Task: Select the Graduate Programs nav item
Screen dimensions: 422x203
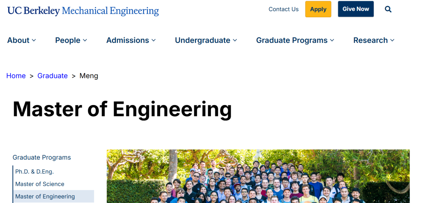Action: click(x=292, y=40)
